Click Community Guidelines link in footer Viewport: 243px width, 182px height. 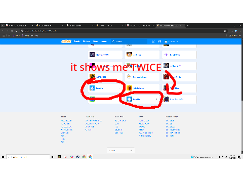point(94,121)
